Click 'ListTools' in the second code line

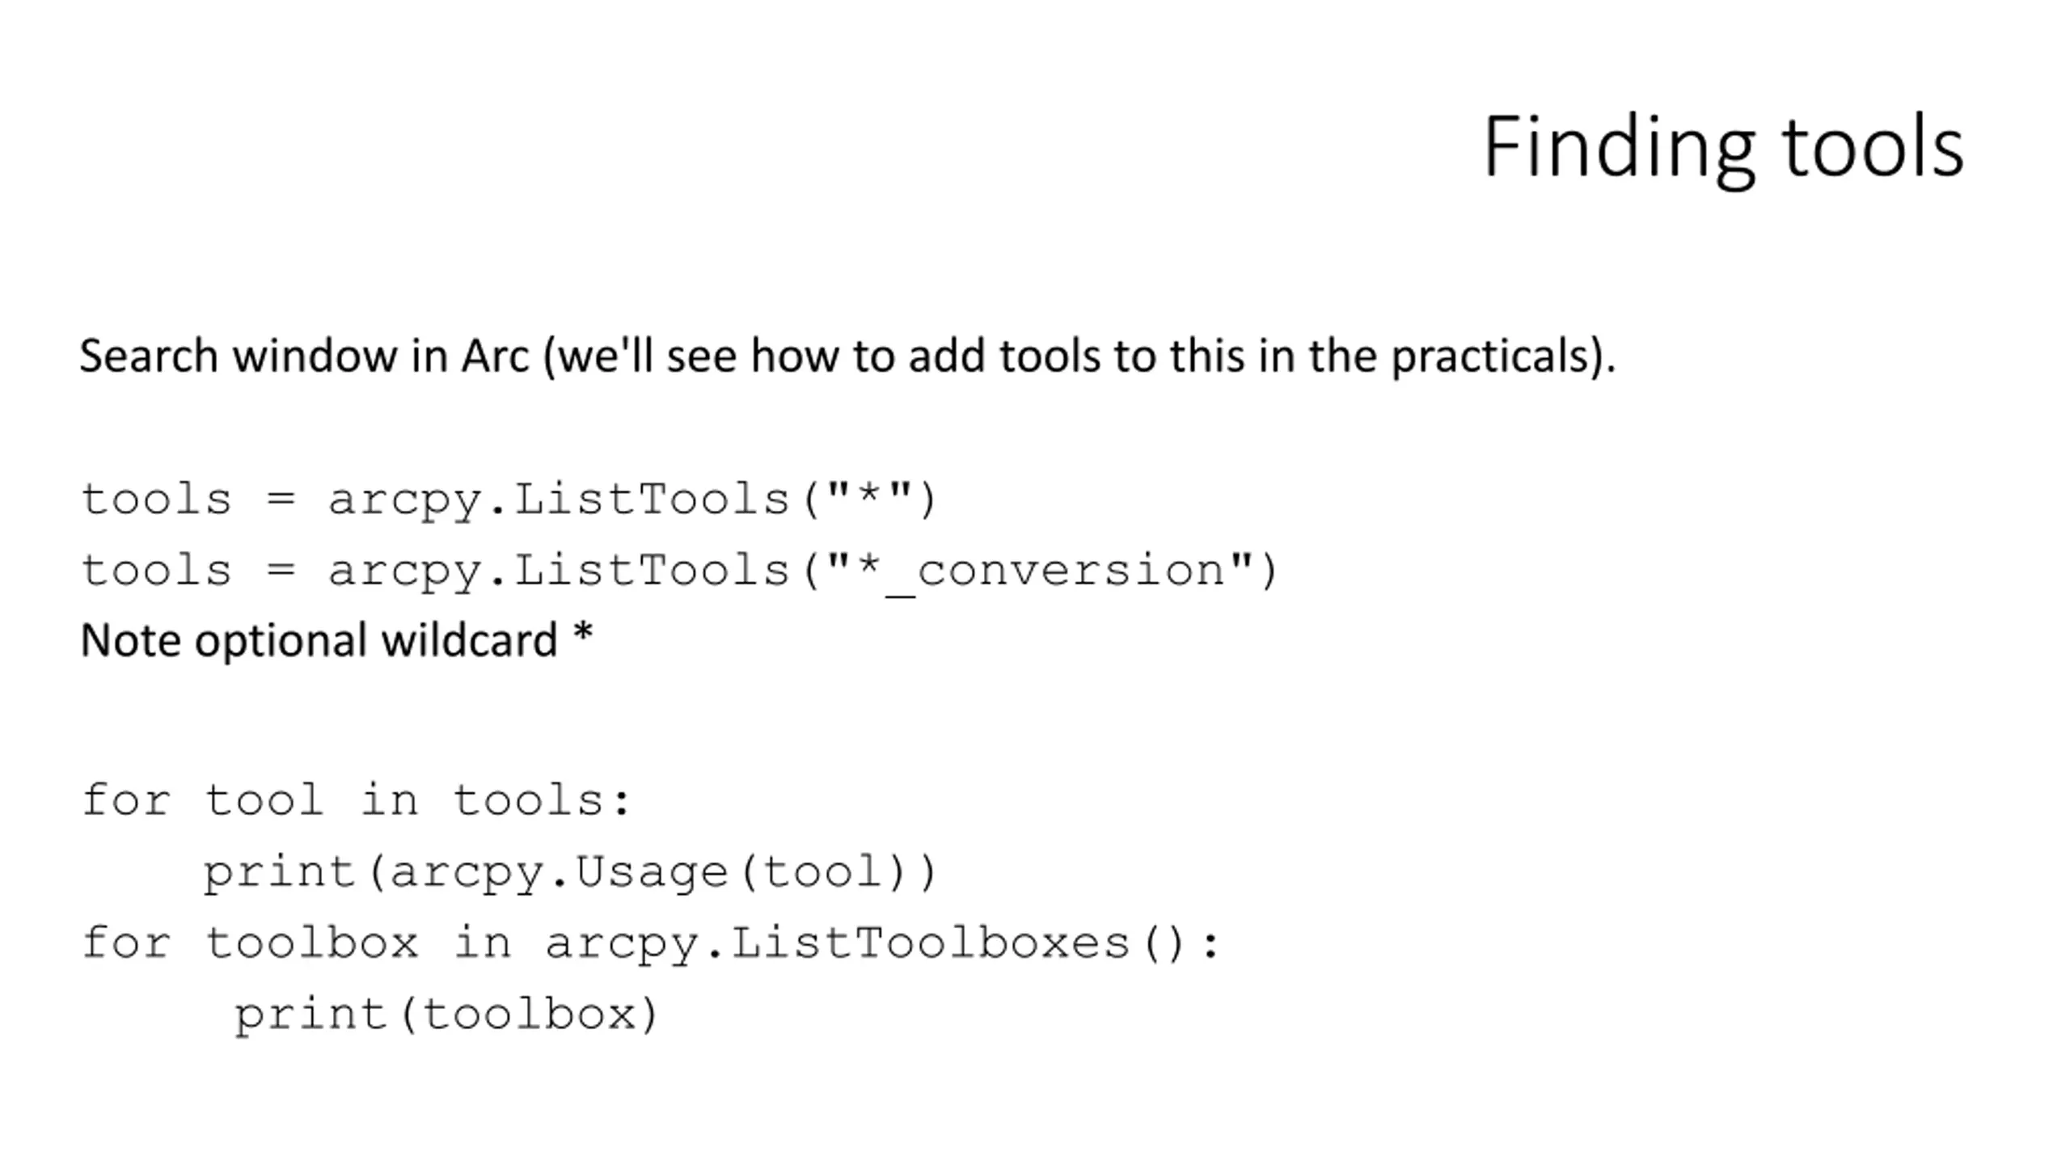tap(652, 570)
